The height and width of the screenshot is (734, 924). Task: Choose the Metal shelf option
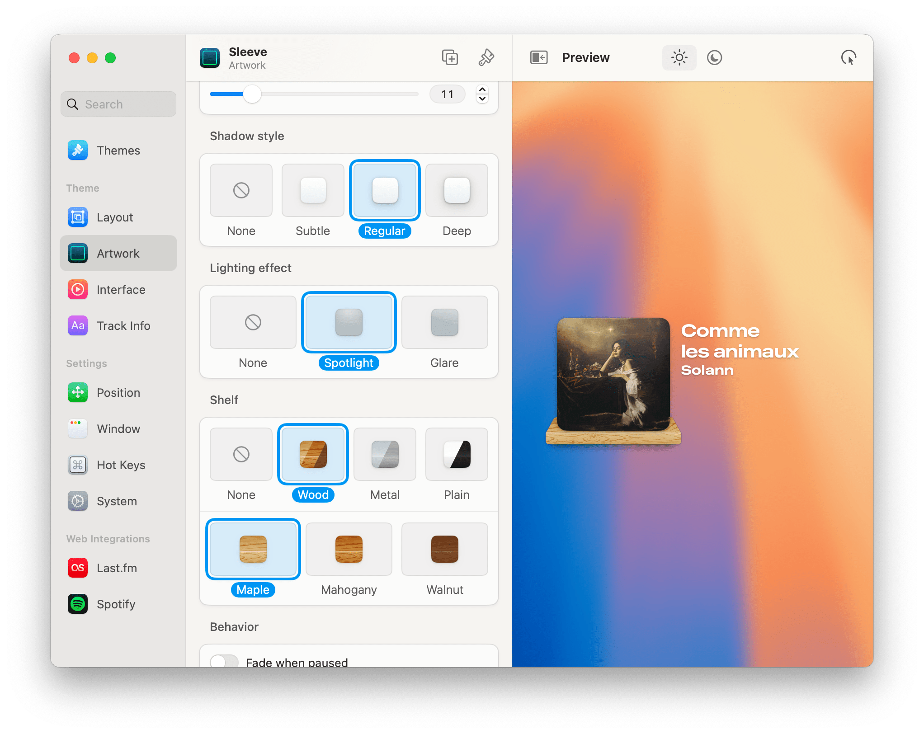[385, 455]
